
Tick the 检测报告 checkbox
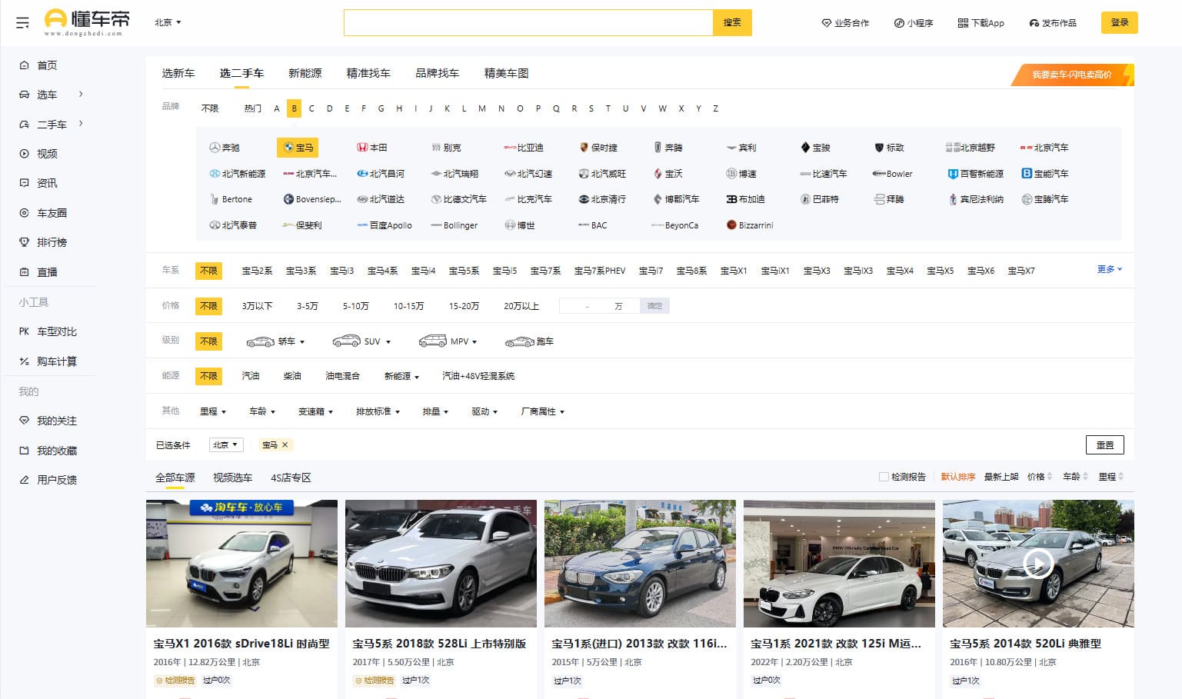click(884, 477)
